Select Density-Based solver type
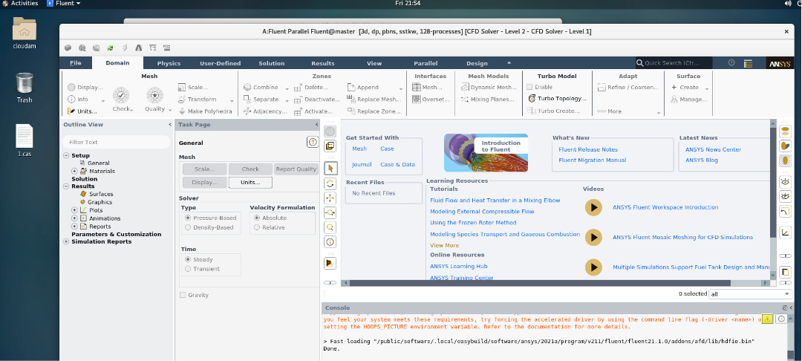Image resolution: width=802 pixels, height=361 pixels. 188,227
